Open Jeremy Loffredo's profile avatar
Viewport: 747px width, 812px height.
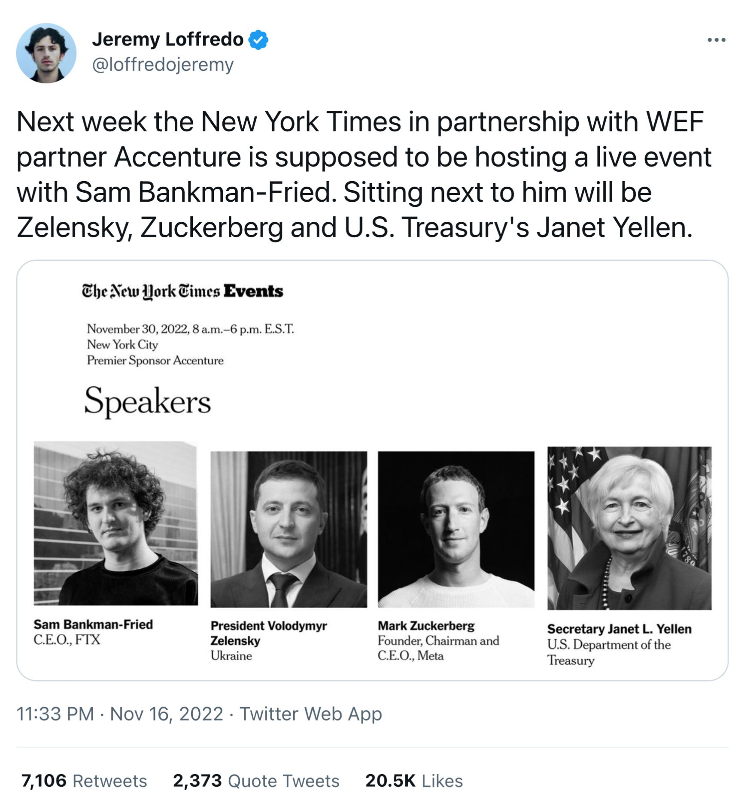(x=46, y=53)
